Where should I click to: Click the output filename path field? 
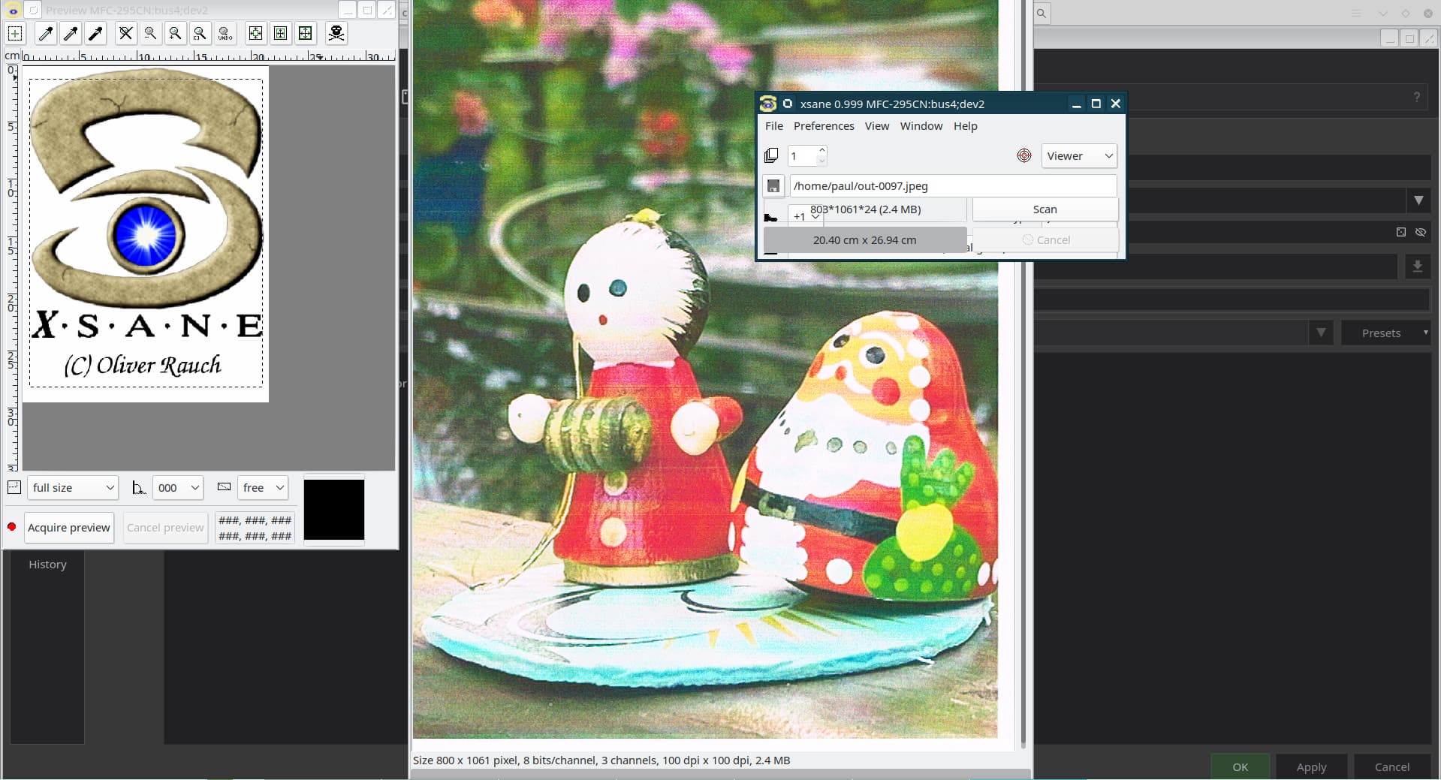point(952,186)
